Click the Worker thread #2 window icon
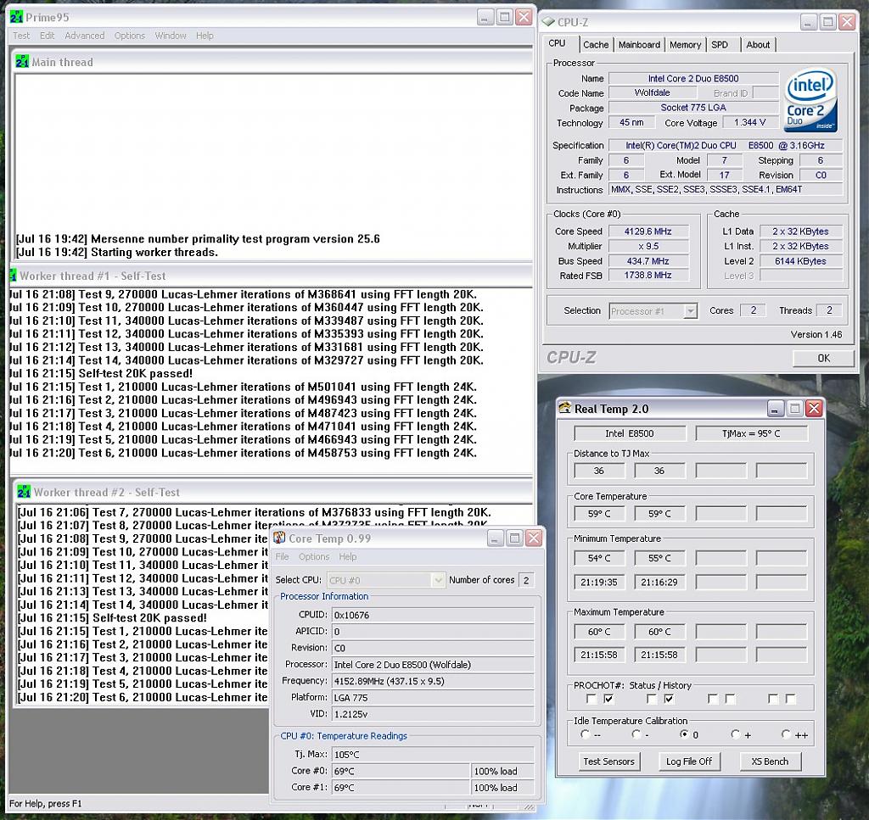This screenshot has width=869, height=820. point(24,492)
